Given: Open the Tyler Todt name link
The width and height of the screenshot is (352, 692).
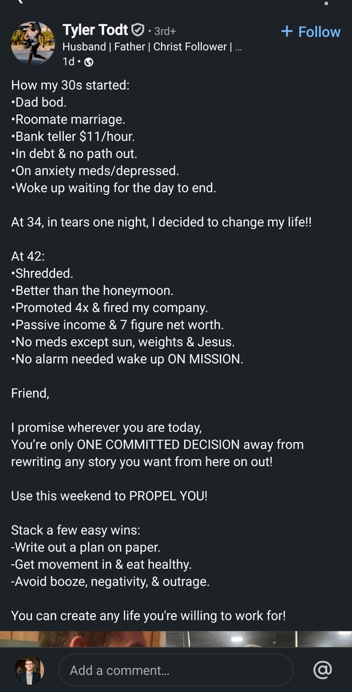Looking at the screenshot, I should (95, 30).
